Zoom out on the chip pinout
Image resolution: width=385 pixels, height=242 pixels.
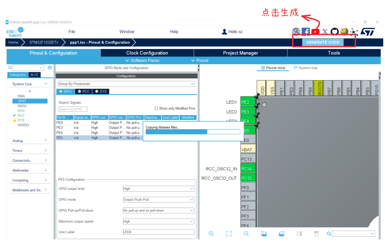click(x=246, y=234)
